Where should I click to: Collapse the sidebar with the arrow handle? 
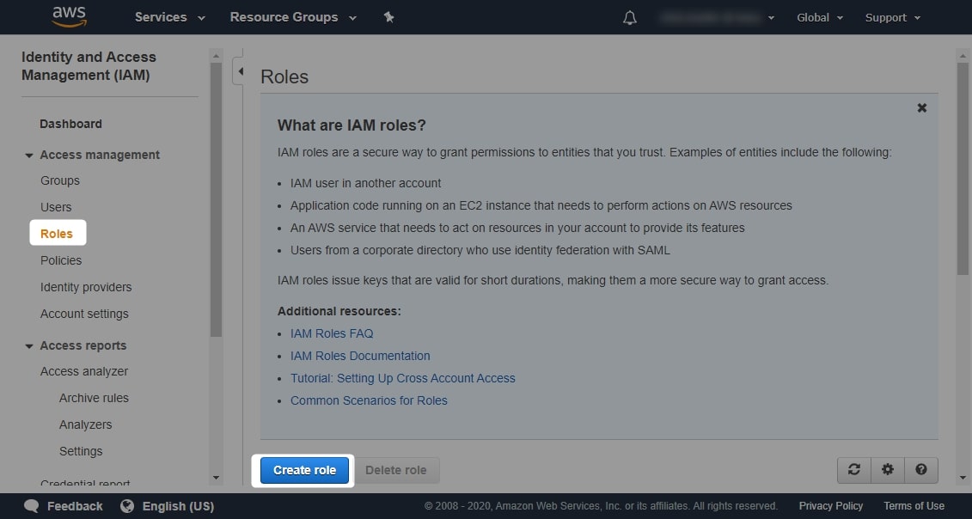coord(239,71)
